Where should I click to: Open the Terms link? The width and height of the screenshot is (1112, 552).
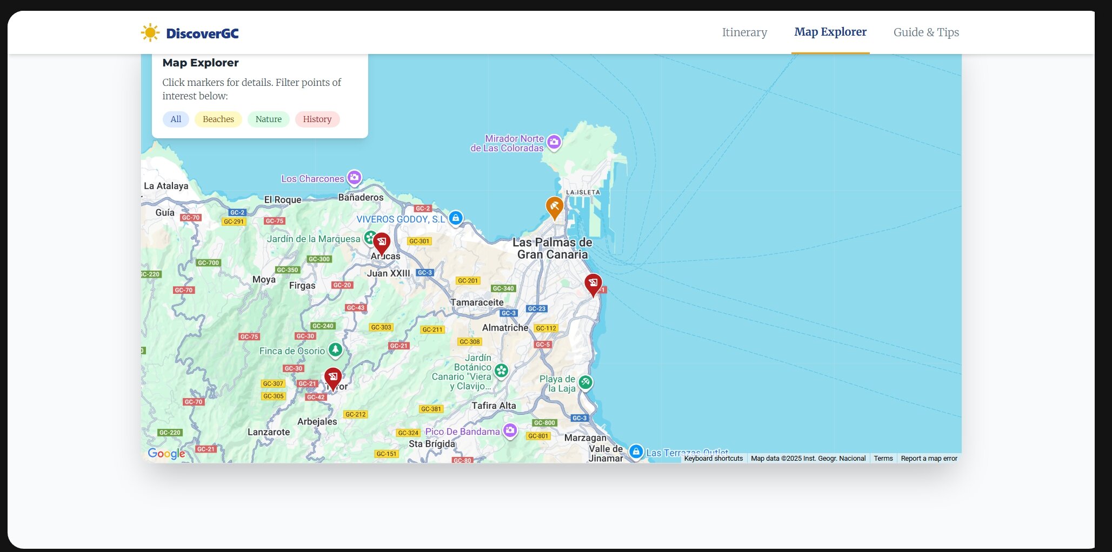click(883, 458)
